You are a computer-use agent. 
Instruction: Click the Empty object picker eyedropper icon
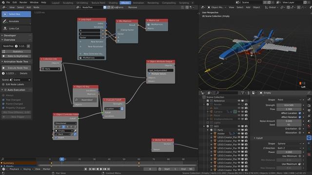[75, 131]
